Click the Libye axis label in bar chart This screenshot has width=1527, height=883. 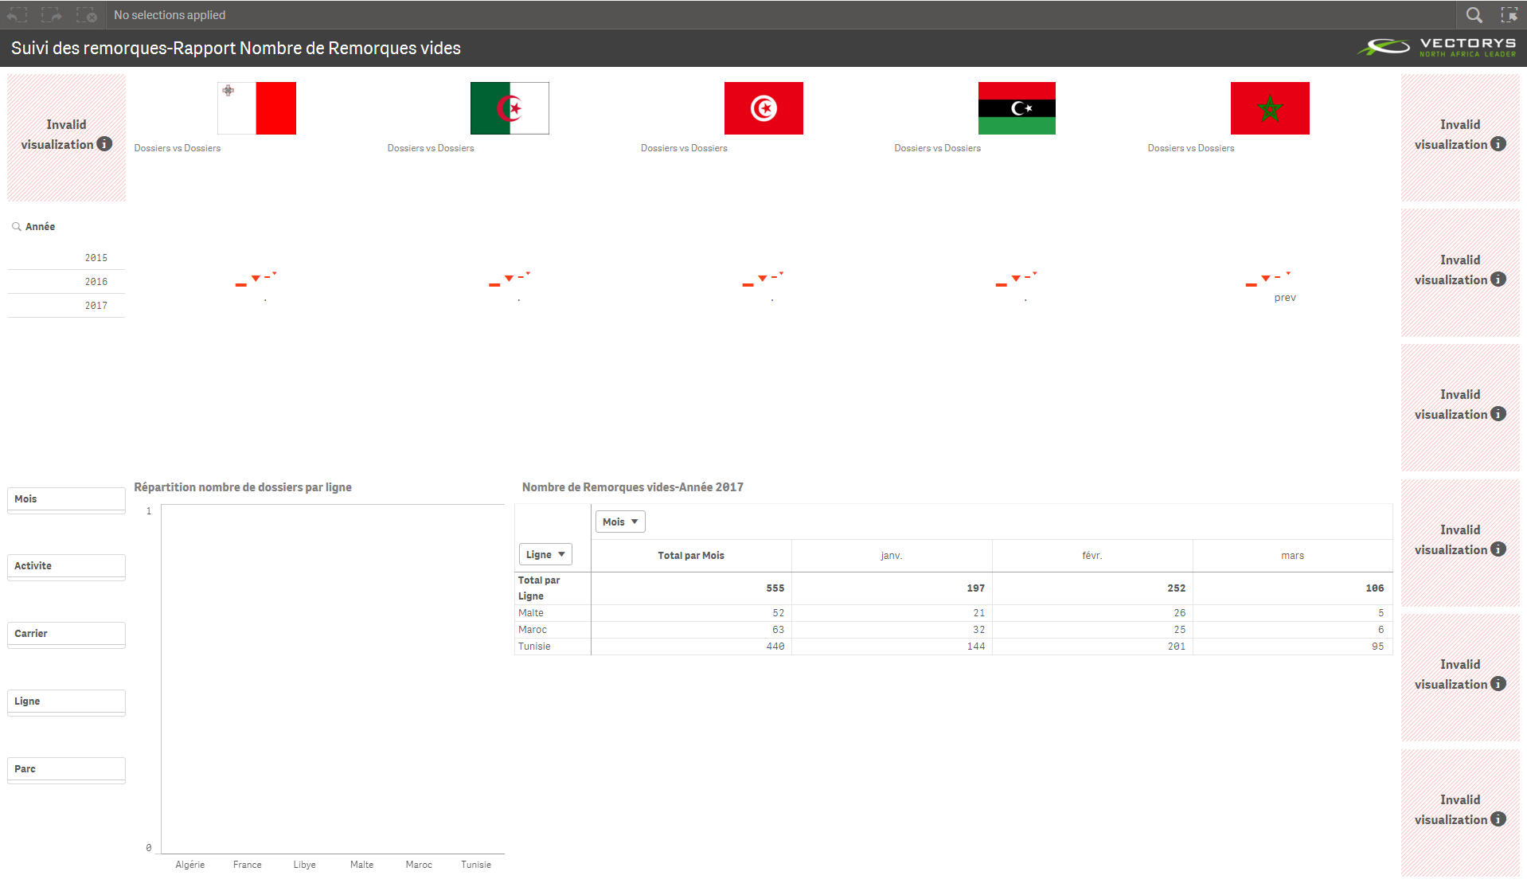tap(305, 865)
